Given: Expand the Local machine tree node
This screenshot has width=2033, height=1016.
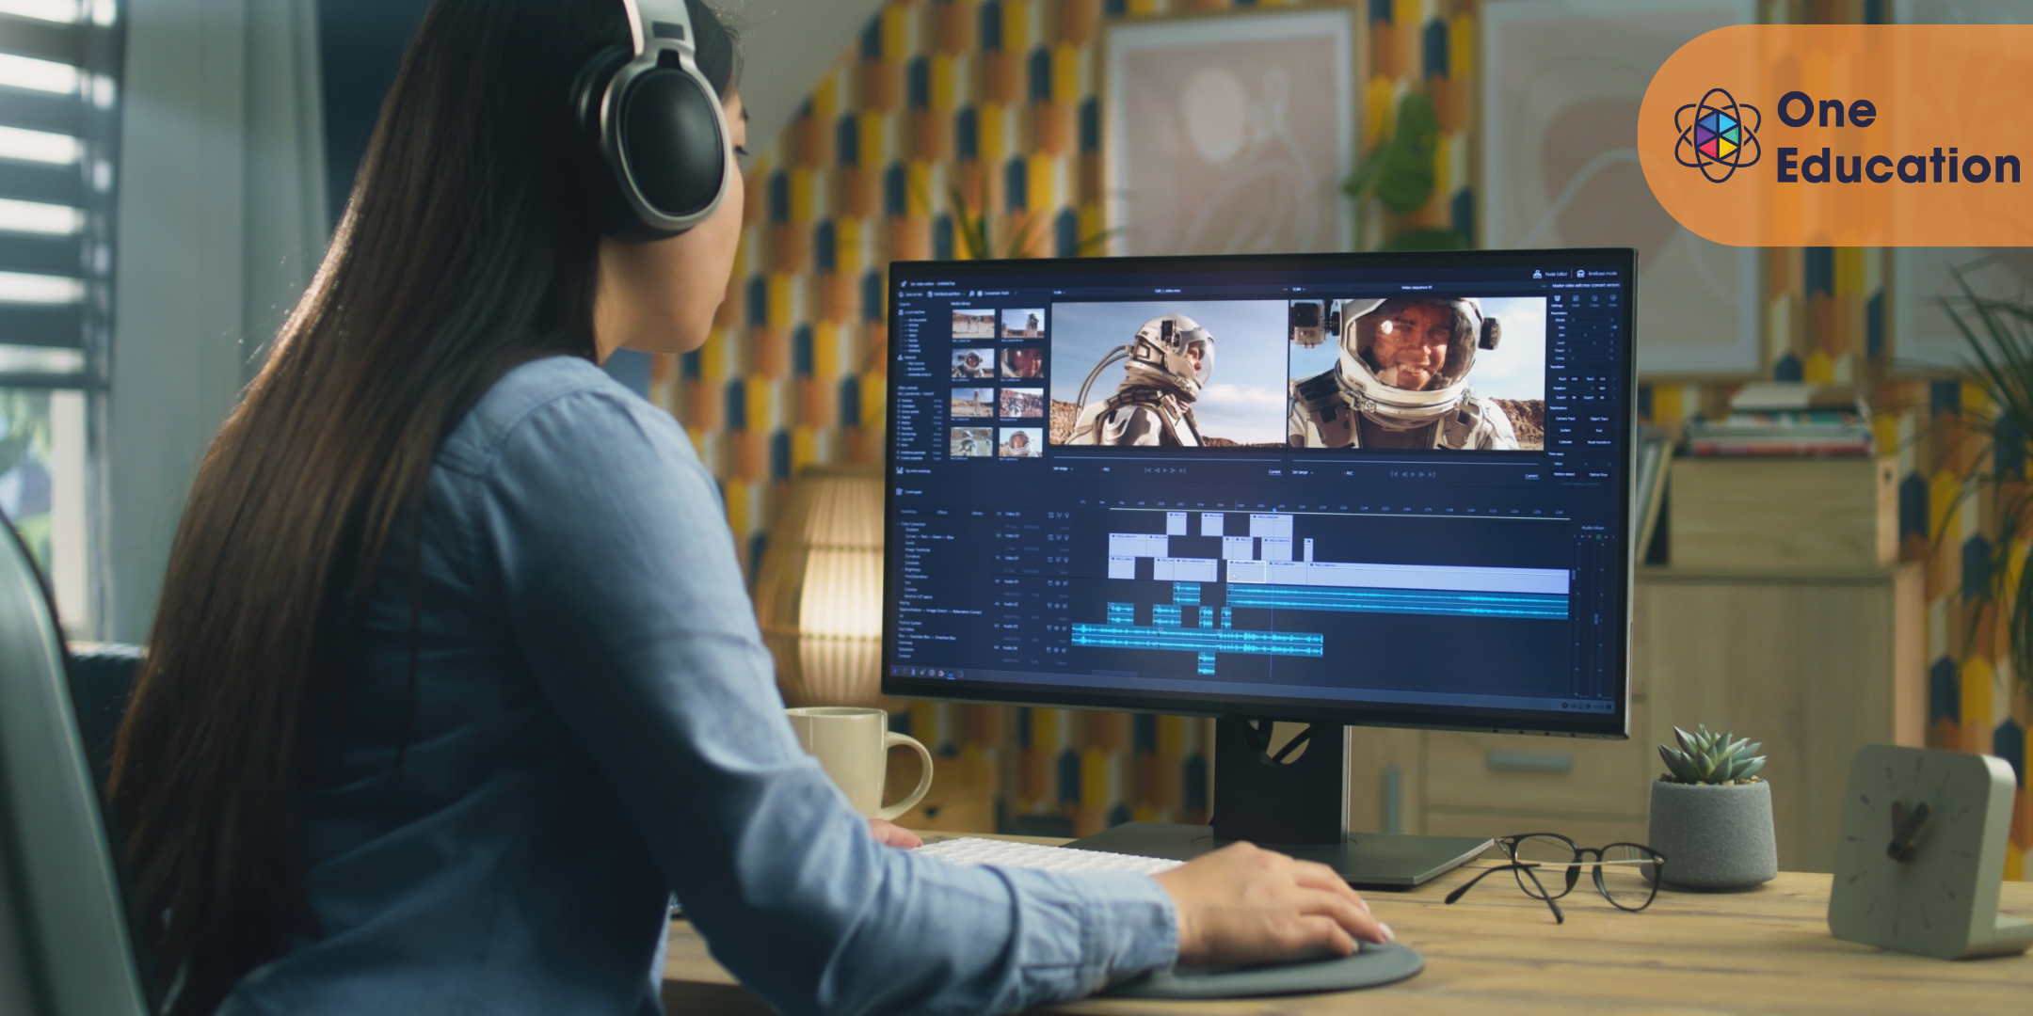Looking at the screenshot, I should pos(912,312).
